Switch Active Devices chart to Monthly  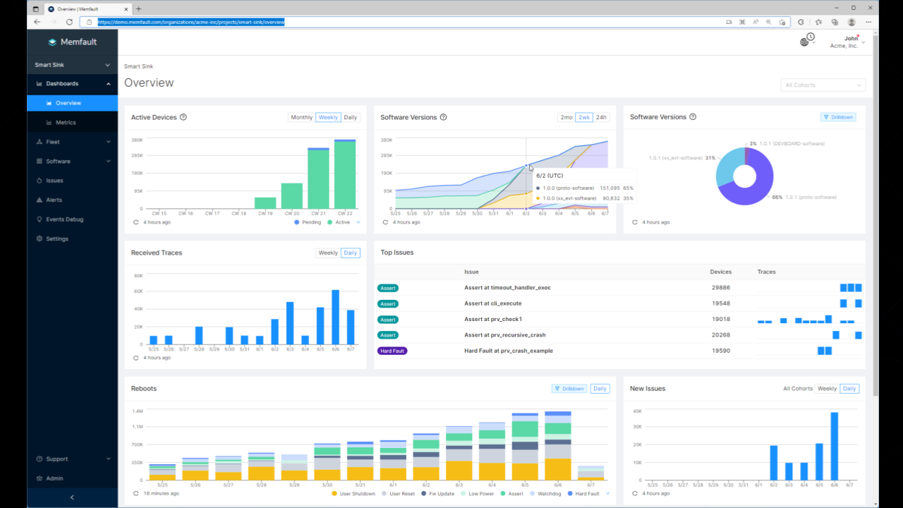tap(302, 117)
